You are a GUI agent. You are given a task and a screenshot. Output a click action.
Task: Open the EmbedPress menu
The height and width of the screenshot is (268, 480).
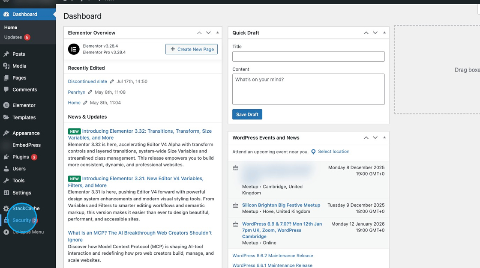(x=27, y=145)
